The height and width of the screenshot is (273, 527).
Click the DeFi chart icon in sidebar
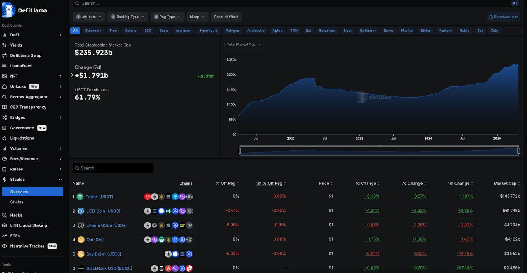tap(5, 35)
